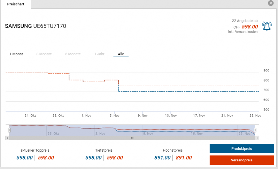Screen dimensions: 278x169
Task: Click the horizontal scrollbar grip handle
Action: point(132,138)
